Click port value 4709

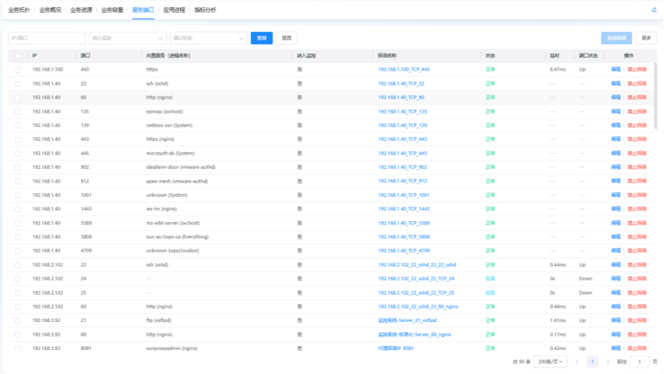[86, 251]
